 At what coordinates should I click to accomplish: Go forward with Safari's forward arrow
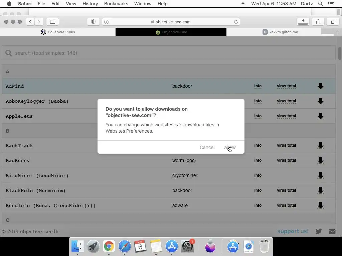(x=39, y=22)
